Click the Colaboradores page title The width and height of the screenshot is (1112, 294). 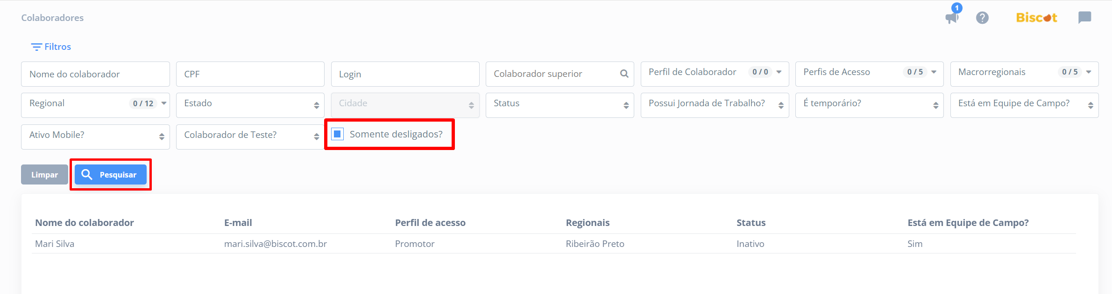coord(52,18)
